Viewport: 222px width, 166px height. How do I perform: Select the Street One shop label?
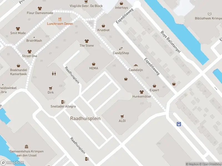[30, 56]
